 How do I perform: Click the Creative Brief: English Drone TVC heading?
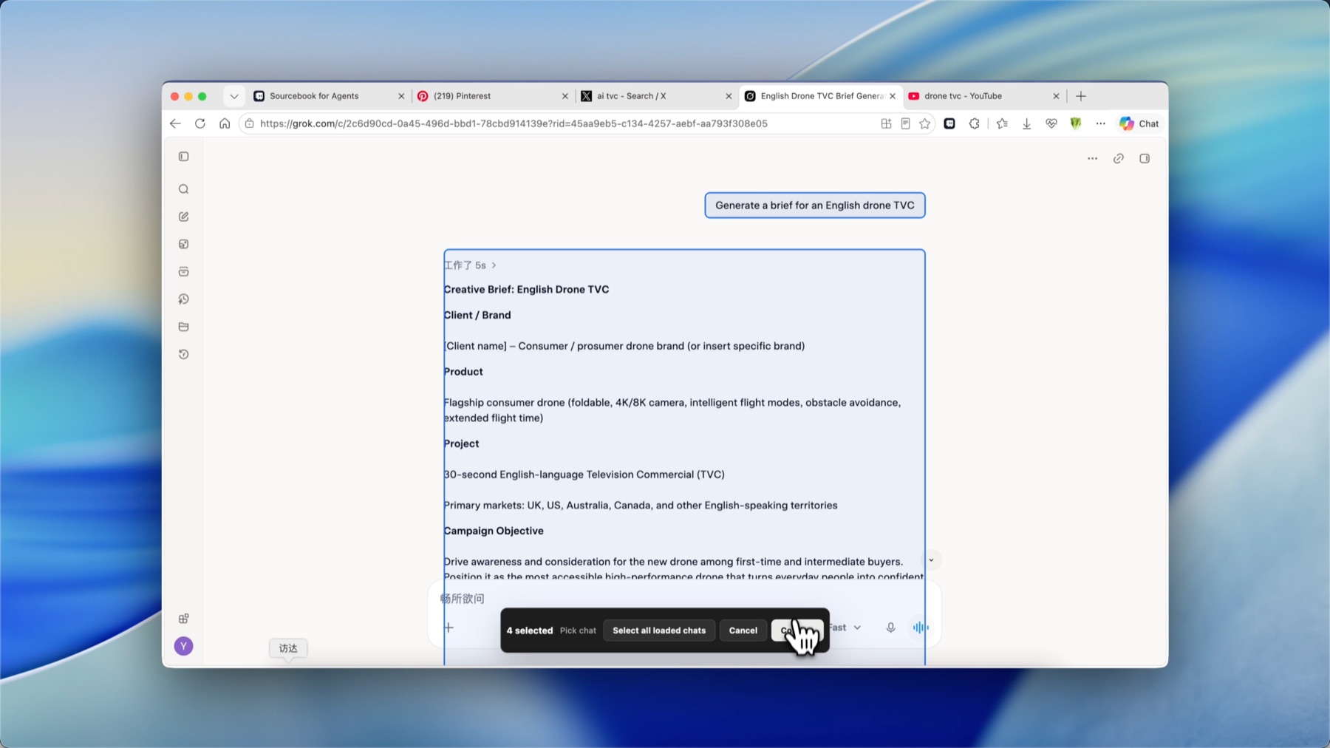[x=527, y=290]
